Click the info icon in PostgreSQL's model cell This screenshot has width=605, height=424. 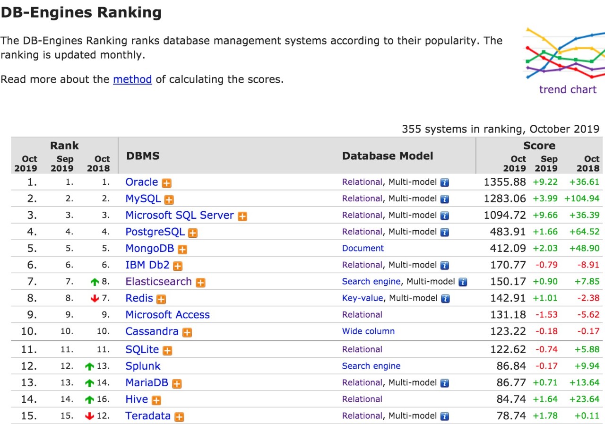[445, 233]
